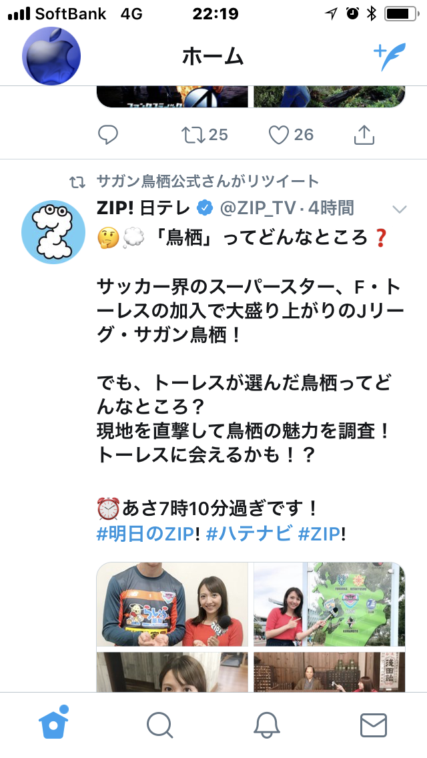The height and width of the screenshot is (758, 427).
Task: Like the tweet showing 26 hearts
Action: [291, 135]
